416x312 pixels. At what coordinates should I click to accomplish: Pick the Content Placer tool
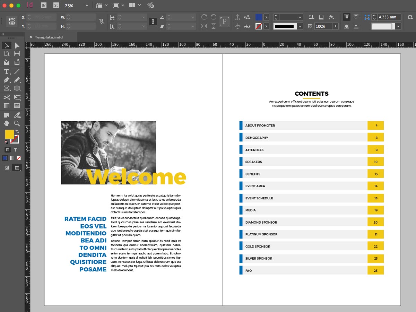click(x=17, y=62)
